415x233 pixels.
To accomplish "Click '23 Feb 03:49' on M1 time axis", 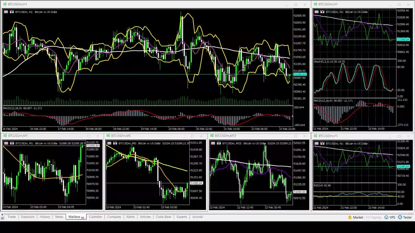I will click(38, 207).
